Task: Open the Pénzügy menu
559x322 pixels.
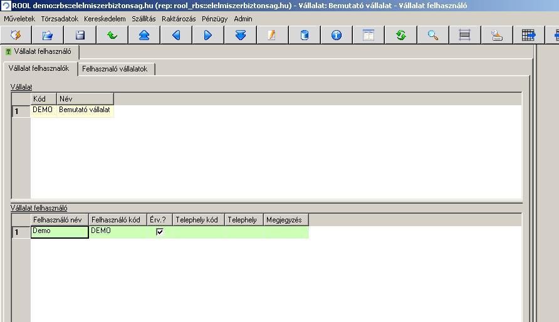Action: coord(214,19)
